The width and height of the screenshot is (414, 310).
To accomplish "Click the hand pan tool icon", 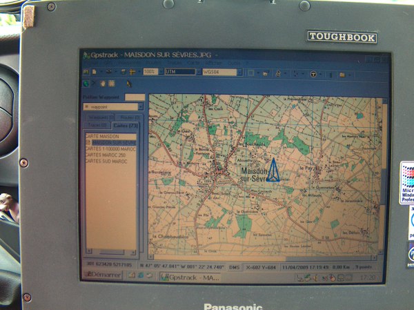I will (x=103, y=84).
